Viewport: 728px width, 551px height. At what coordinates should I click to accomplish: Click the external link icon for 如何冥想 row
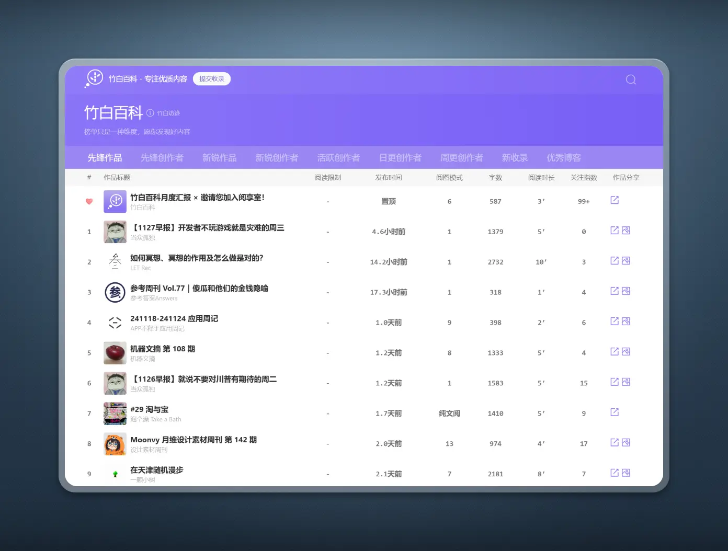pyautogui.click(x=615, y=261)
